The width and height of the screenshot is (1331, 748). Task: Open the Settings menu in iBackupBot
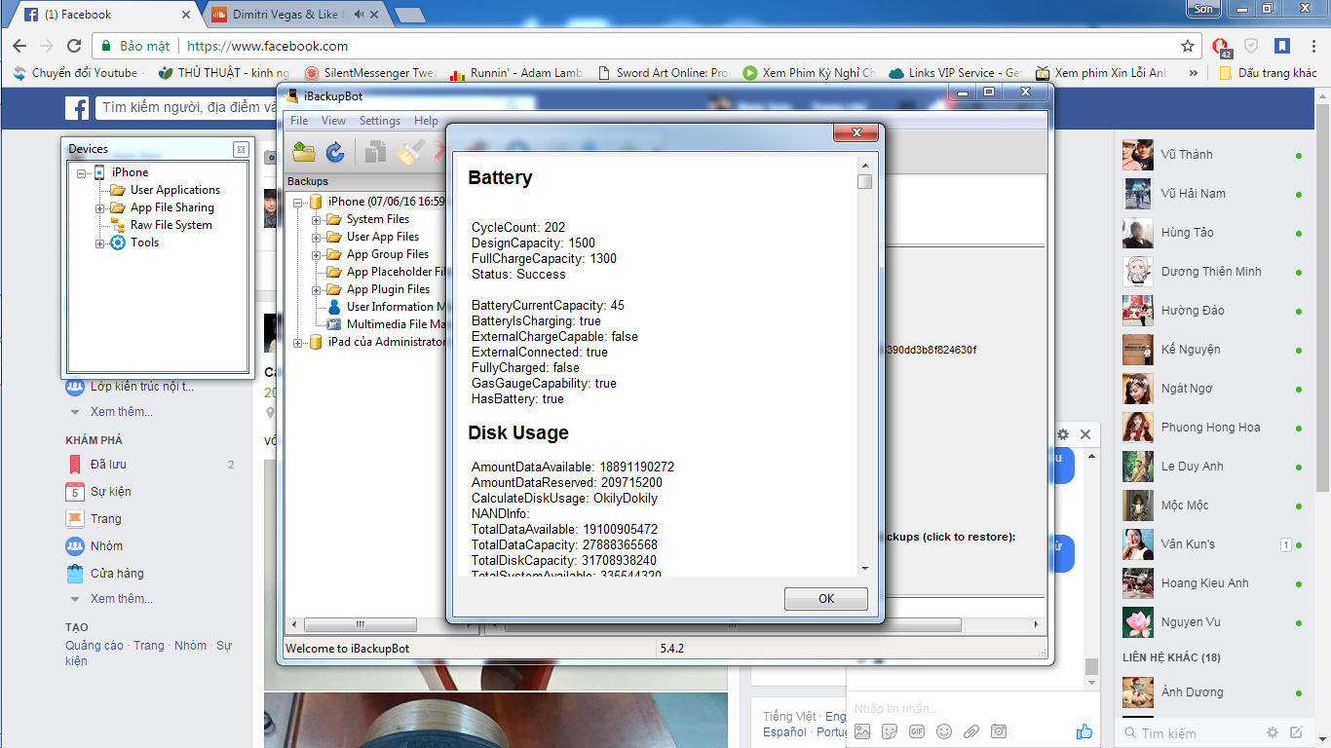(x=379, y=121)
